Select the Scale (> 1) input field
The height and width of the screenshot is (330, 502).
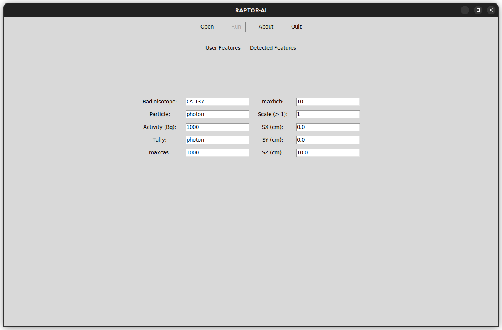(x=327, y=114)
